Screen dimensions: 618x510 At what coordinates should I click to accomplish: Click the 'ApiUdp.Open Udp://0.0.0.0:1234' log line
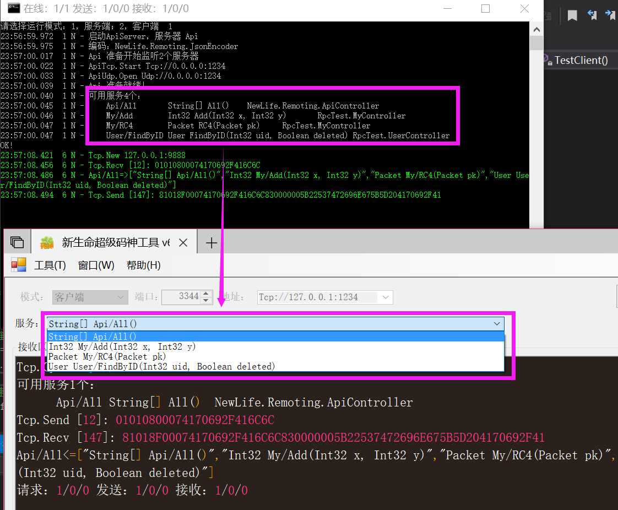pos(111,76)
